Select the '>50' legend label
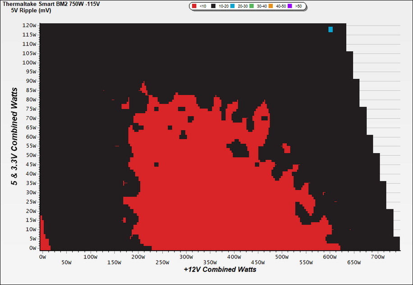The height and width of the screenshot is (285, 413). coord(298,6)
